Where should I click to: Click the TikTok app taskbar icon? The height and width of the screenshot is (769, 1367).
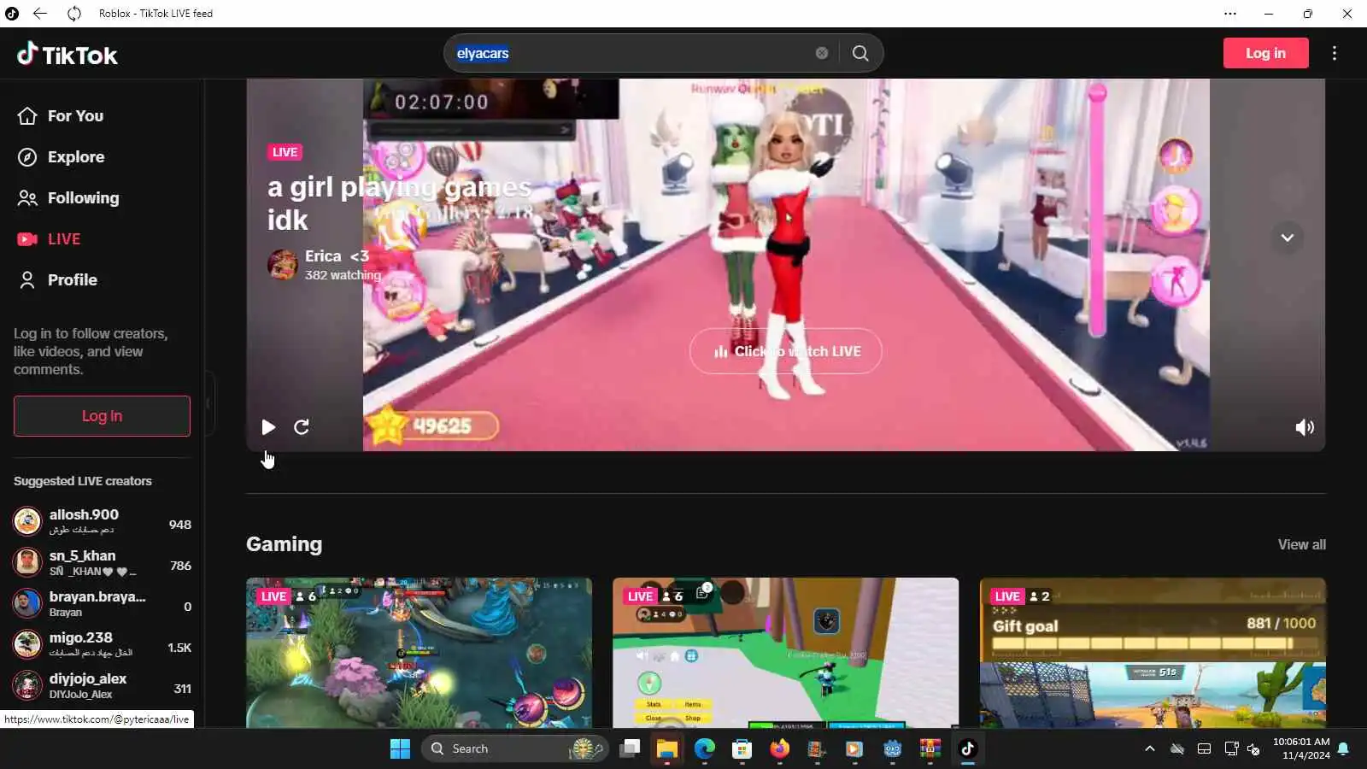(x=968, y=748)
